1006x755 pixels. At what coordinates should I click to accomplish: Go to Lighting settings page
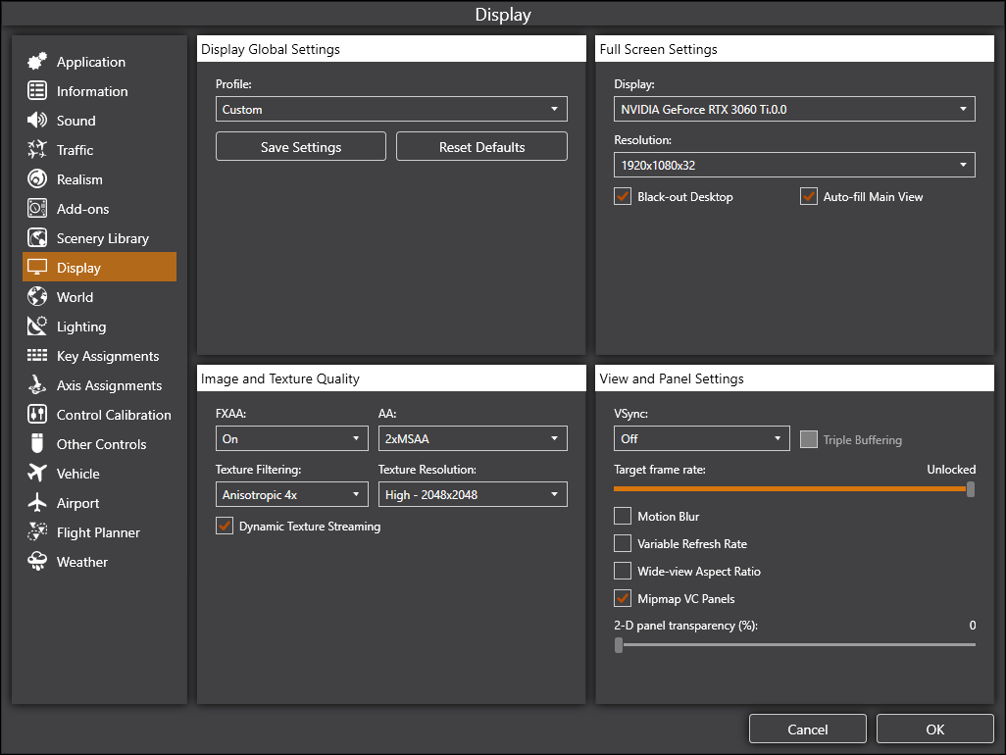[x=81, y=327]
